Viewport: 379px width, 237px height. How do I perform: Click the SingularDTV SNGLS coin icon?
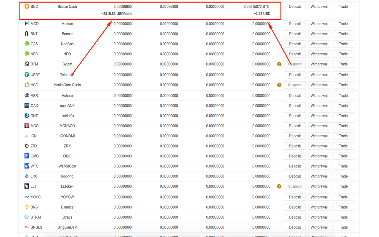(27, 227)
